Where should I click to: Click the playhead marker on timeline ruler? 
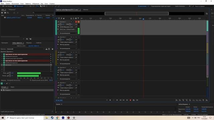pos(143,19)
